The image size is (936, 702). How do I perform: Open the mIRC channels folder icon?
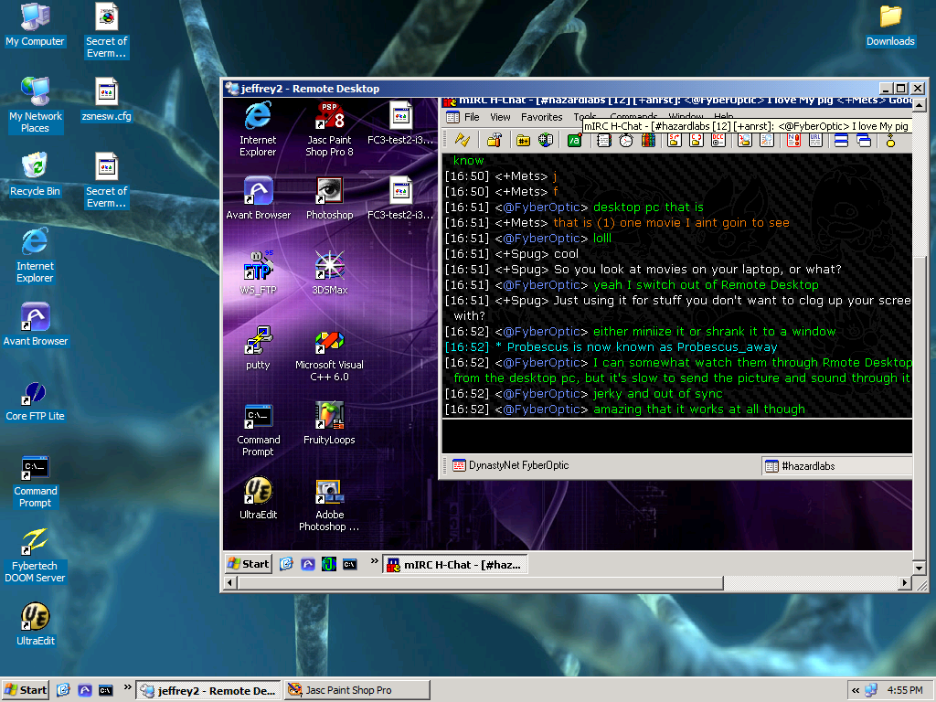point(523,140)
